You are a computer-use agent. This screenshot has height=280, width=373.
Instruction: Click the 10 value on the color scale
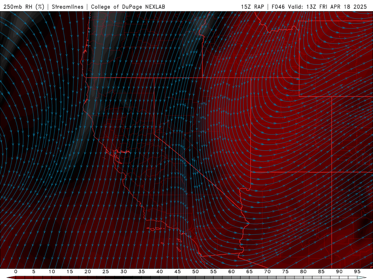tap(52, 272)
